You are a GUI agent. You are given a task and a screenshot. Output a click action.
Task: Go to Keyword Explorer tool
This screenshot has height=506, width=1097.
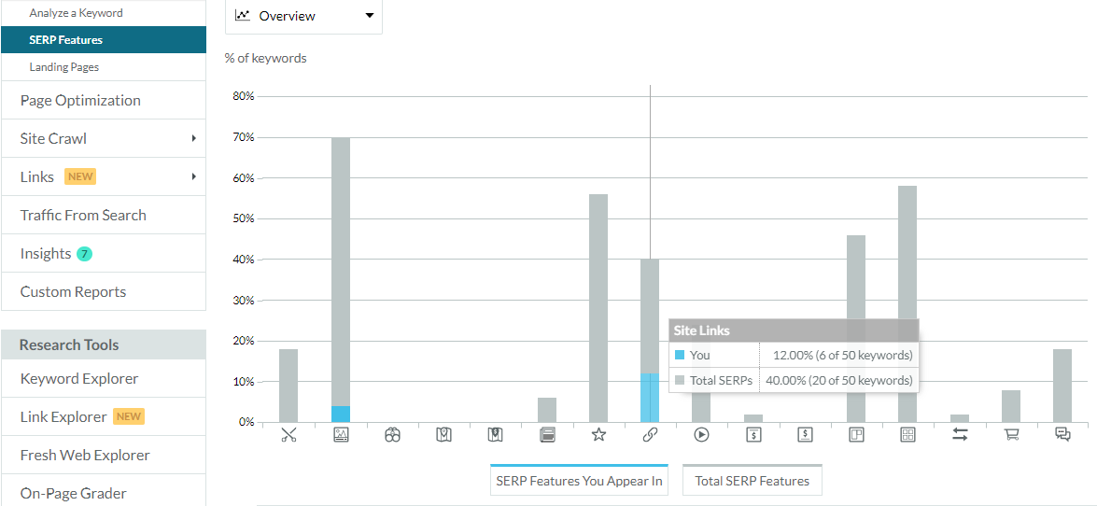[79, 379]
